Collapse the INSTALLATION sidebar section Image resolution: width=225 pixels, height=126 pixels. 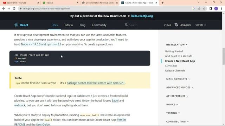pos(177,44)
